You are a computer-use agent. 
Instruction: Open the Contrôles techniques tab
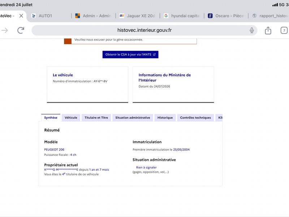[195, 118]
